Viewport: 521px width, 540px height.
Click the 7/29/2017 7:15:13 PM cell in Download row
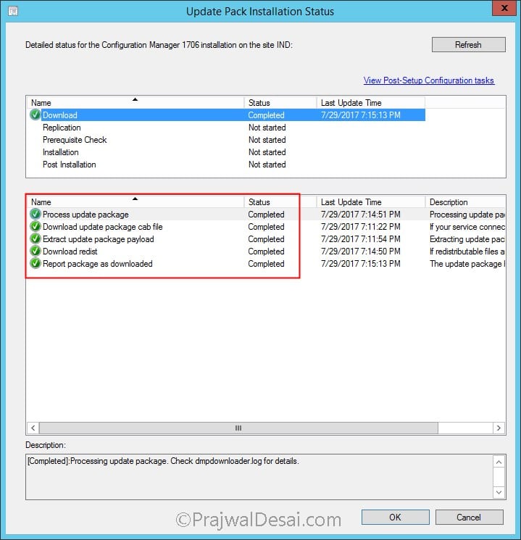361,115
